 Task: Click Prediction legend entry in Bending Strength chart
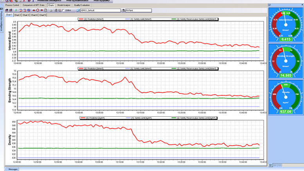tap(91, 68)
